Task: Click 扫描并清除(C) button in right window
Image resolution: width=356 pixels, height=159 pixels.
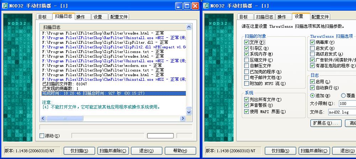Action: click(x=314, y=151)
